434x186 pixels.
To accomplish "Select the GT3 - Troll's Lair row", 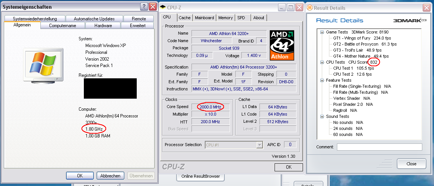I will [357, 50].
